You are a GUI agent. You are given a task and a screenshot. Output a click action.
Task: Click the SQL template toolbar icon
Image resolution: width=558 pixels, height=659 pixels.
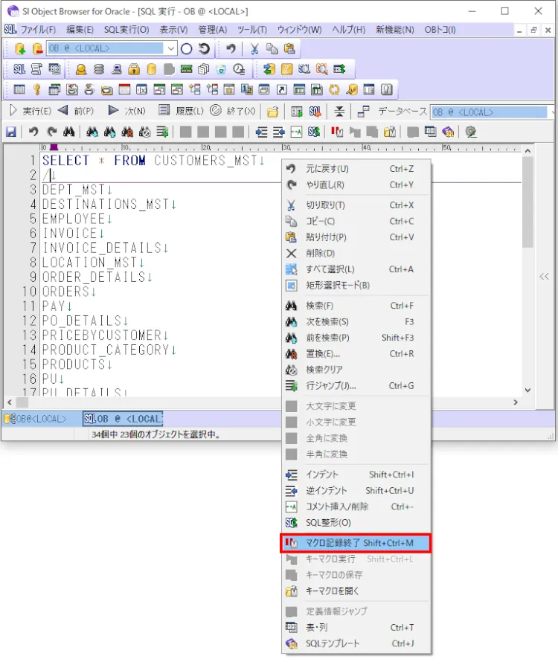(x=448, y=132)
